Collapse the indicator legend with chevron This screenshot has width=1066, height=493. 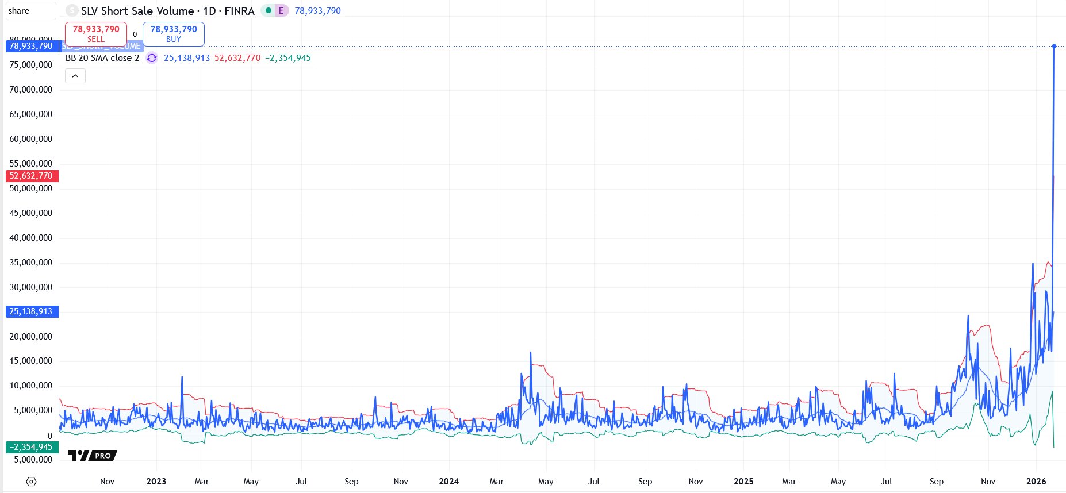tap(75, 76)
